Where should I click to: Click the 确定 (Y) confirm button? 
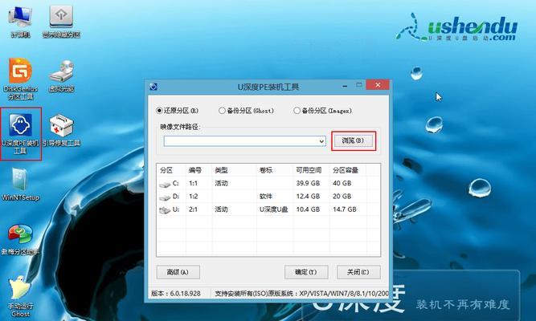306,272
